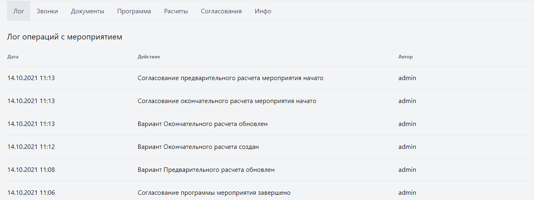This screenshot has height=200, width=534.
Task: Click the Дата column header
Action: [13, 57]
